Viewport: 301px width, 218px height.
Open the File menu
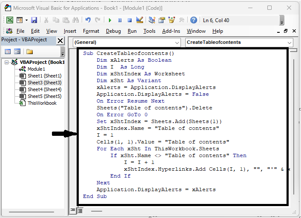[x=20, y=31]
